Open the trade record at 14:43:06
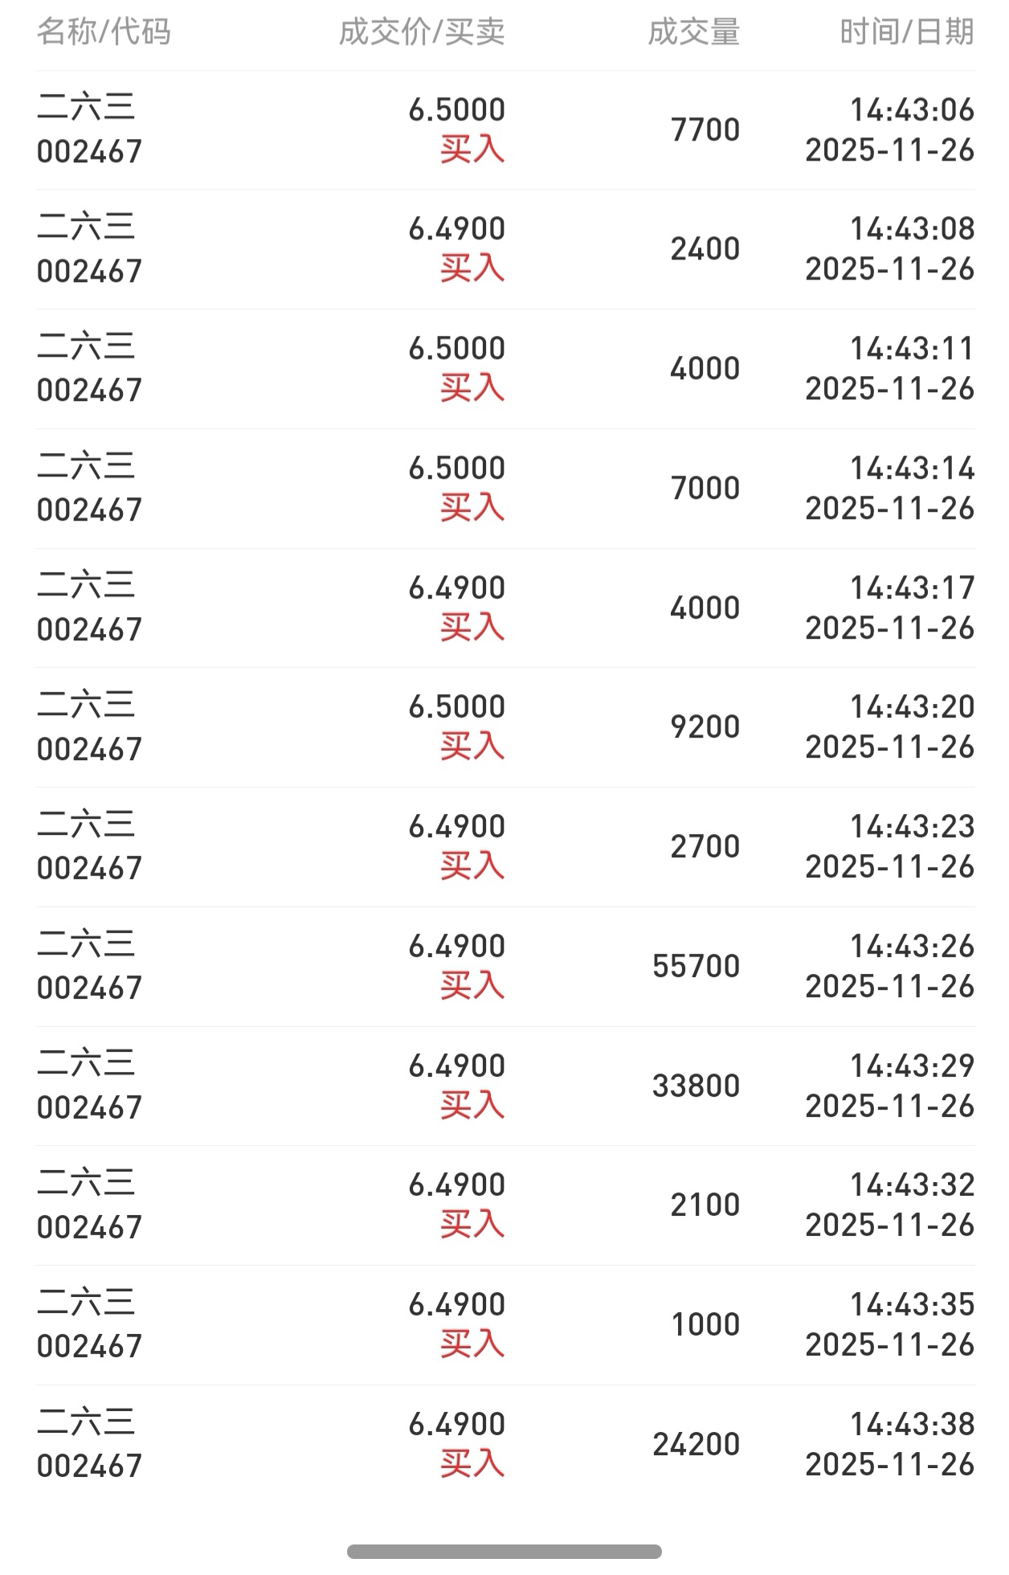 pyautogui.click(x=504, y=129)
